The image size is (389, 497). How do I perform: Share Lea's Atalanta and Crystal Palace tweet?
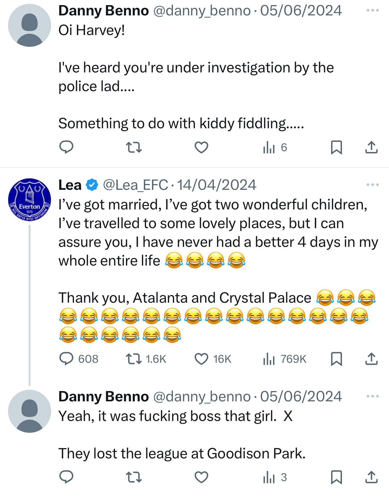371,359
